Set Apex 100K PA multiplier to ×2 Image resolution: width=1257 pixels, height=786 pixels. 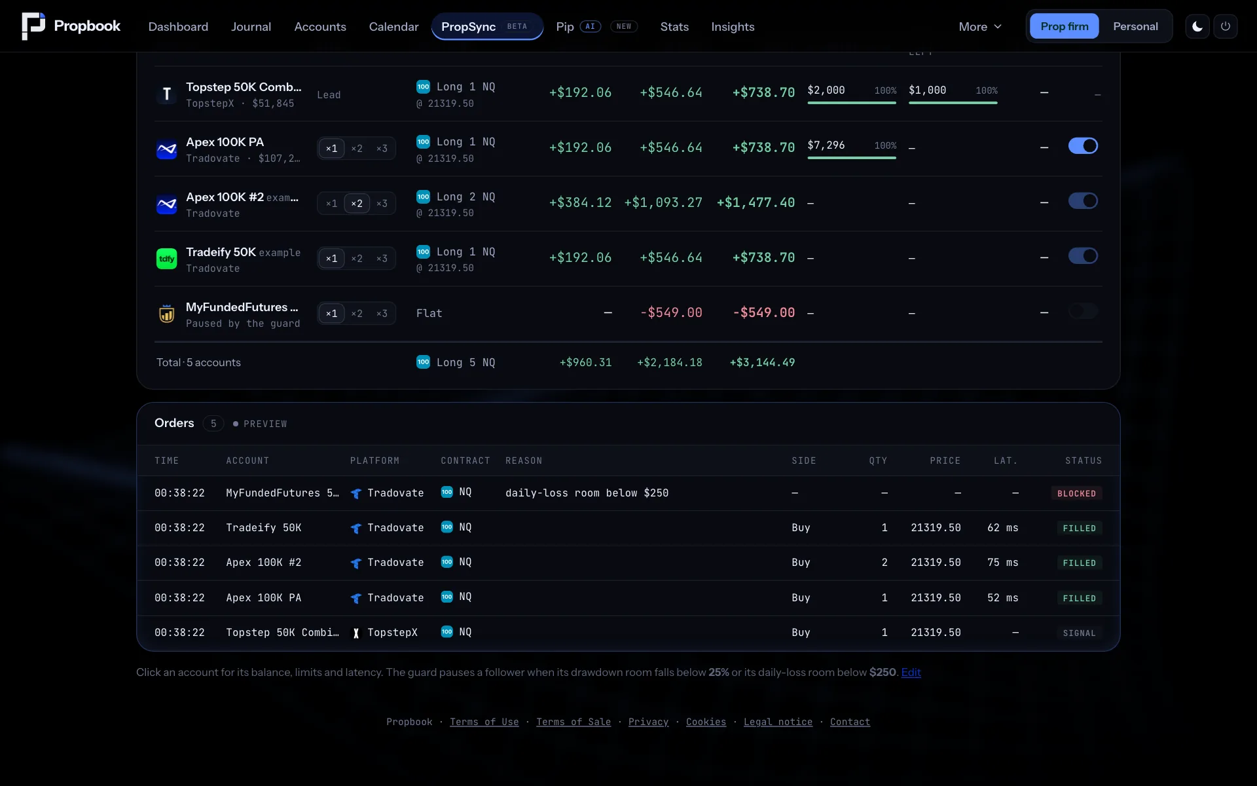pyautogui.click(x=357, y=149)
